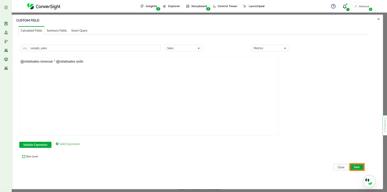Screen dimensions: 387x192
Task: Click the sample_sales field name input
Action: 94,48
